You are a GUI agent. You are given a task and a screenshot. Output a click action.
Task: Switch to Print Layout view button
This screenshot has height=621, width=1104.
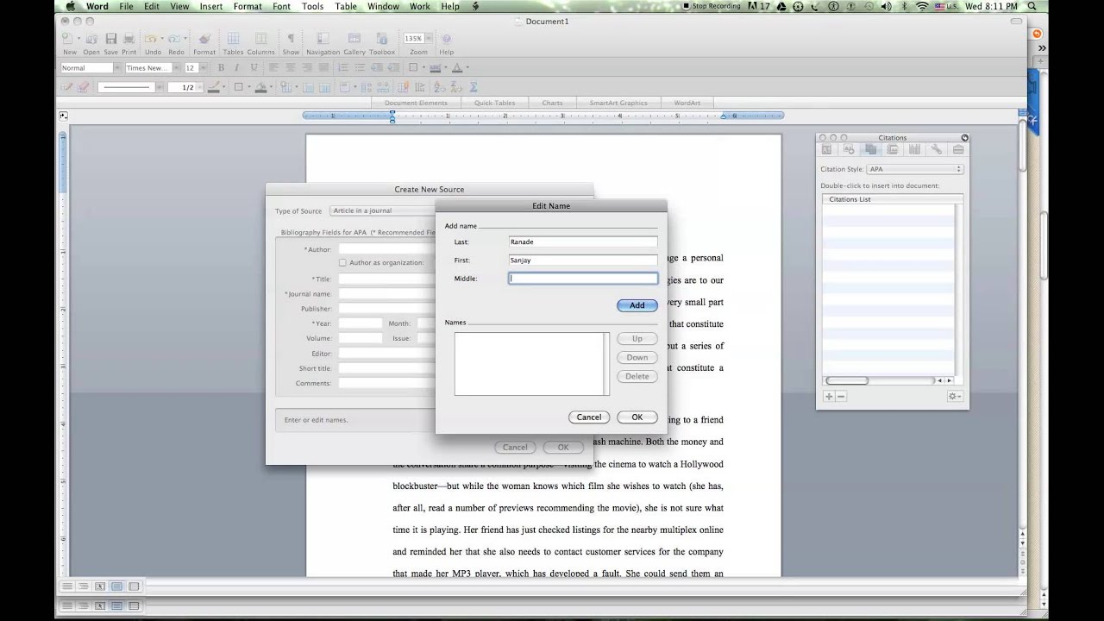click(116, 586)
